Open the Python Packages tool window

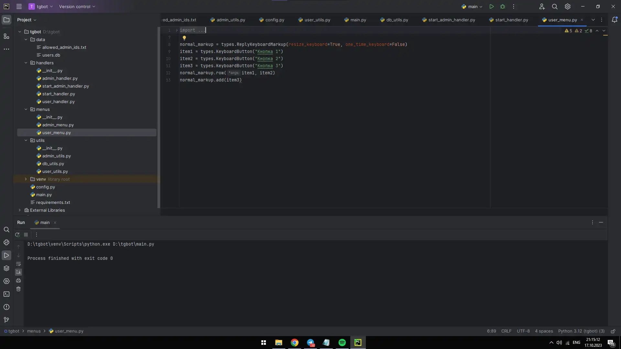(6, 268)
